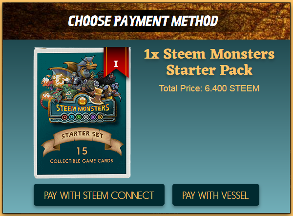Click the green element circle on pack logo
The image size is (293, 216).
coord(79,117)
